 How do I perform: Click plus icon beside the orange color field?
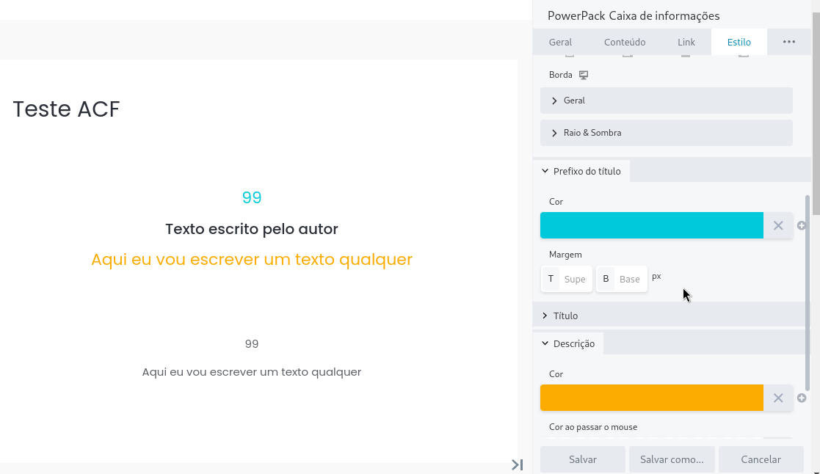click(x=801, y=398)
